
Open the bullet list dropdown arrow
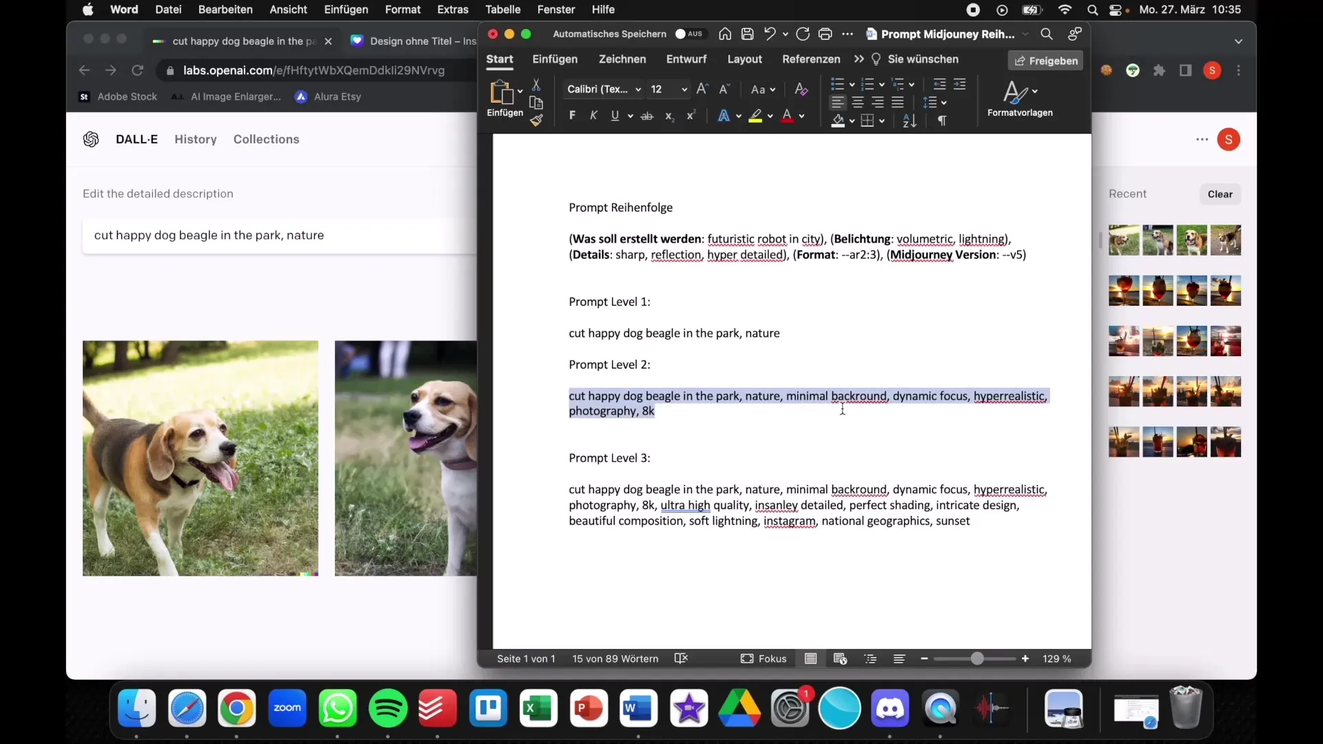point(852,85)
